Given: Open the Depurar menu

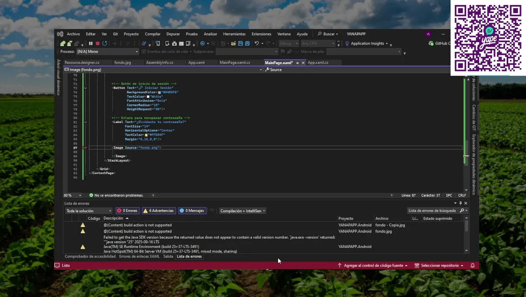Looking at the screenshot, I should click(173, 34).
